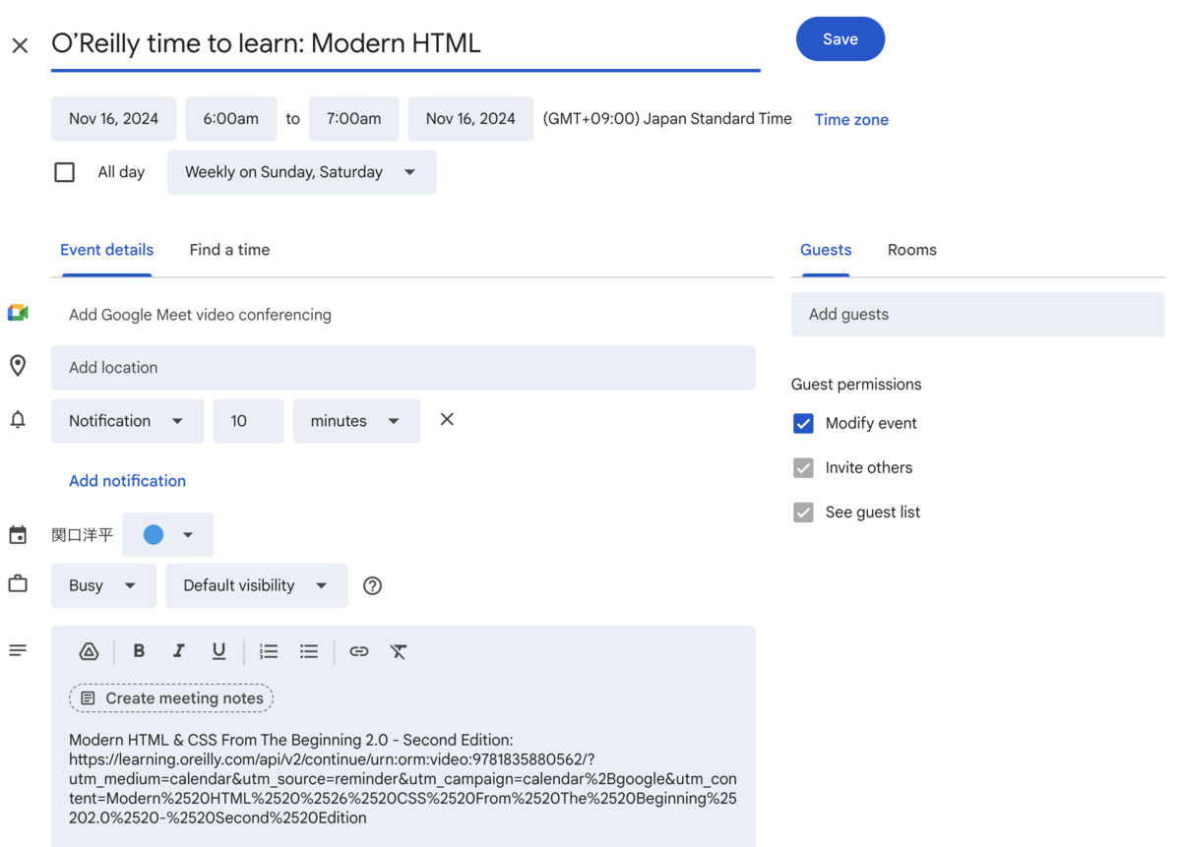Viewport: 1181px width, 847px height.
Task: Attach file from Google Drive icon
Action: tap(89, 651)
